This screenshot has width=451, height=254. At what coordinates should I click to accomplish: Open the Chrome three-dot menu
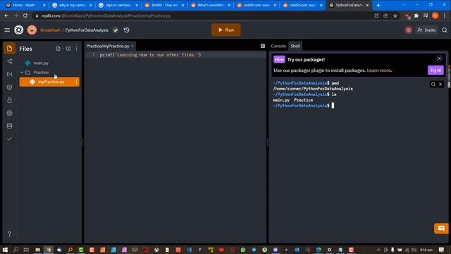[445, 16]
